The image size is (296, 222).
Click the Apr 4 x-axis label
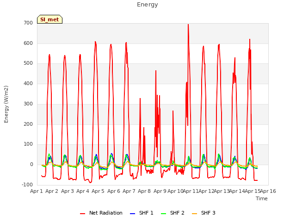(83, 191)
